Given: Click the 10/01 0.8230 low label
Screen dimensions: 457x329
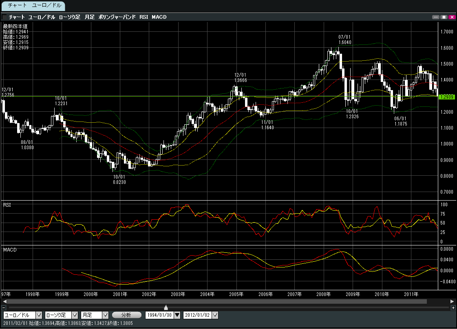Looking at the screenshot, I should point(119,180).
